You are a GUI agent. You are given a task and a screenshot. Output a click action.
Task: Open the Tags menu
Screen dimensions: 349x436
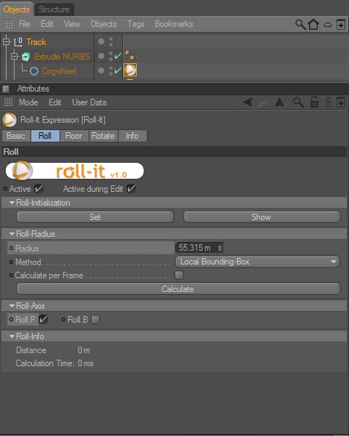(136, 24)
